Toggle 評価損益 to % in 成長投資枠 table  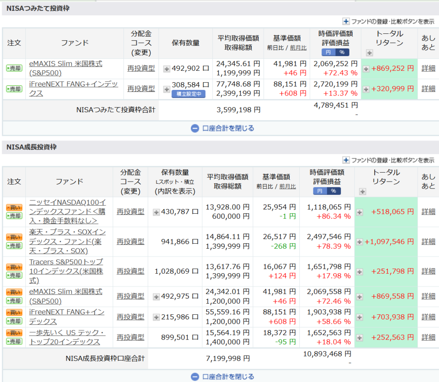pyautogui.click(x=333, y=191)
